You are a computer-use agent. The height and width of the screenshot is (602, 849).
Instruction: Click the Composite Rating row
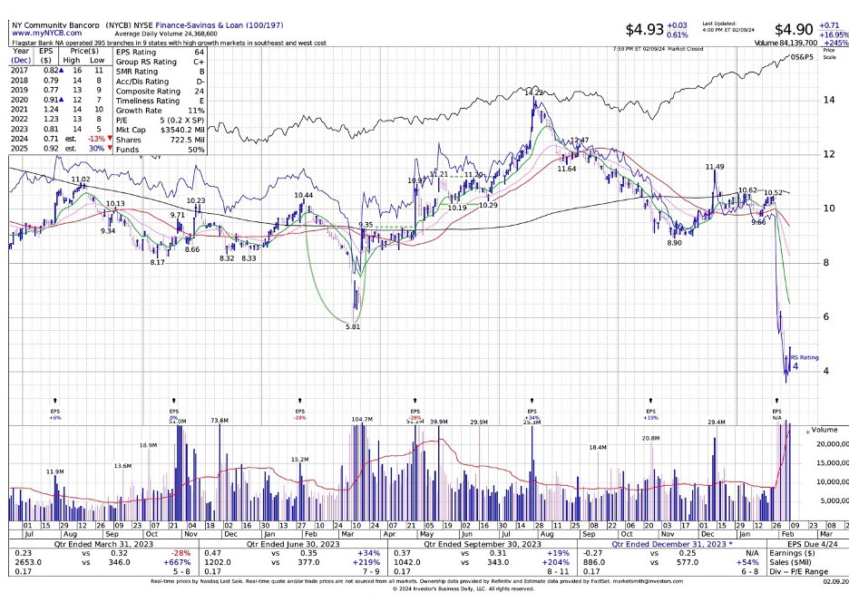click(x=160, y=91)
